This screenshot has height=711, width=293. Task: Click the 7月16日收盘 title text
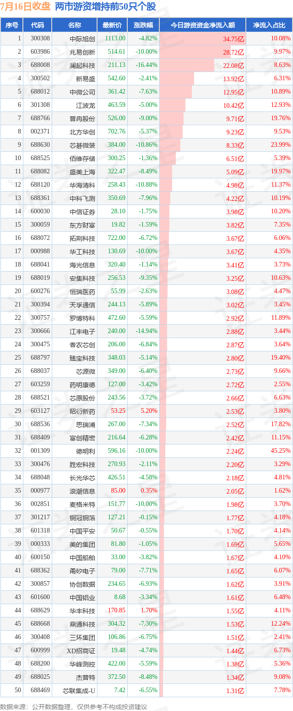pyautogui.click(x=26, y=7)
